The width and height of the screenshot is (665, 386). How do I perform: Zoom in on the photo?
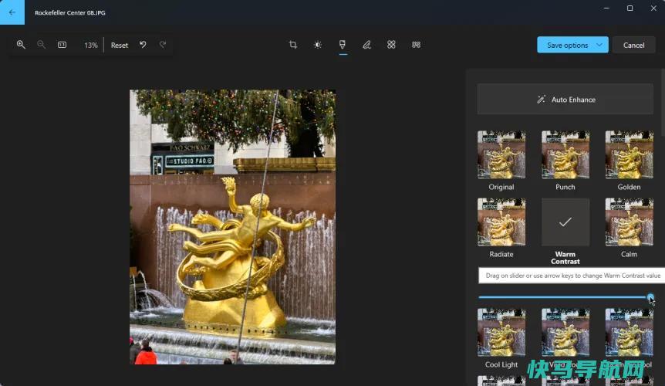[x=21, y=45]
